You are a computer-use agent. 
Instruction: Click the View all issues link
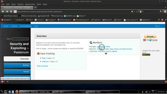(42, 66)
